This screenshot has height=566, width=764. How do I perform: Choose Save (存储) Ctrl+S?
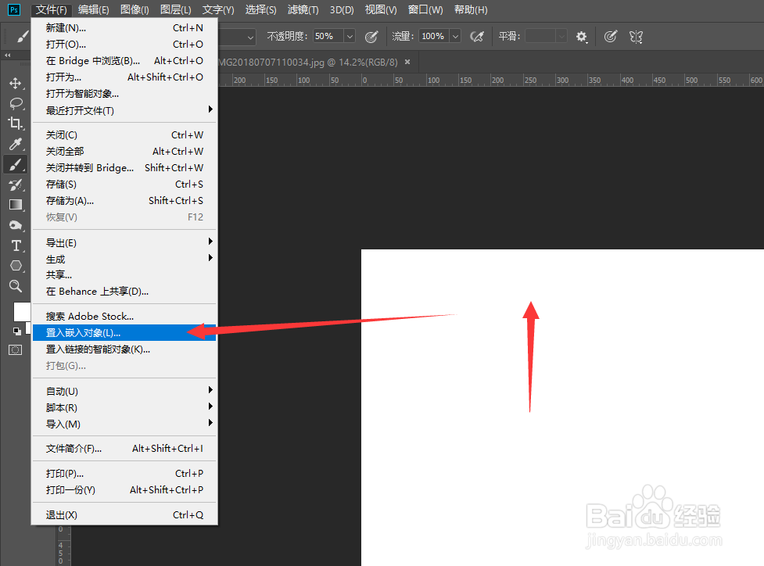[x=124, y=184]
